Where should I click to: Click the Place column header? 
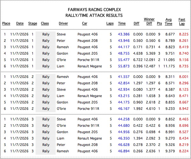[6, 23]
